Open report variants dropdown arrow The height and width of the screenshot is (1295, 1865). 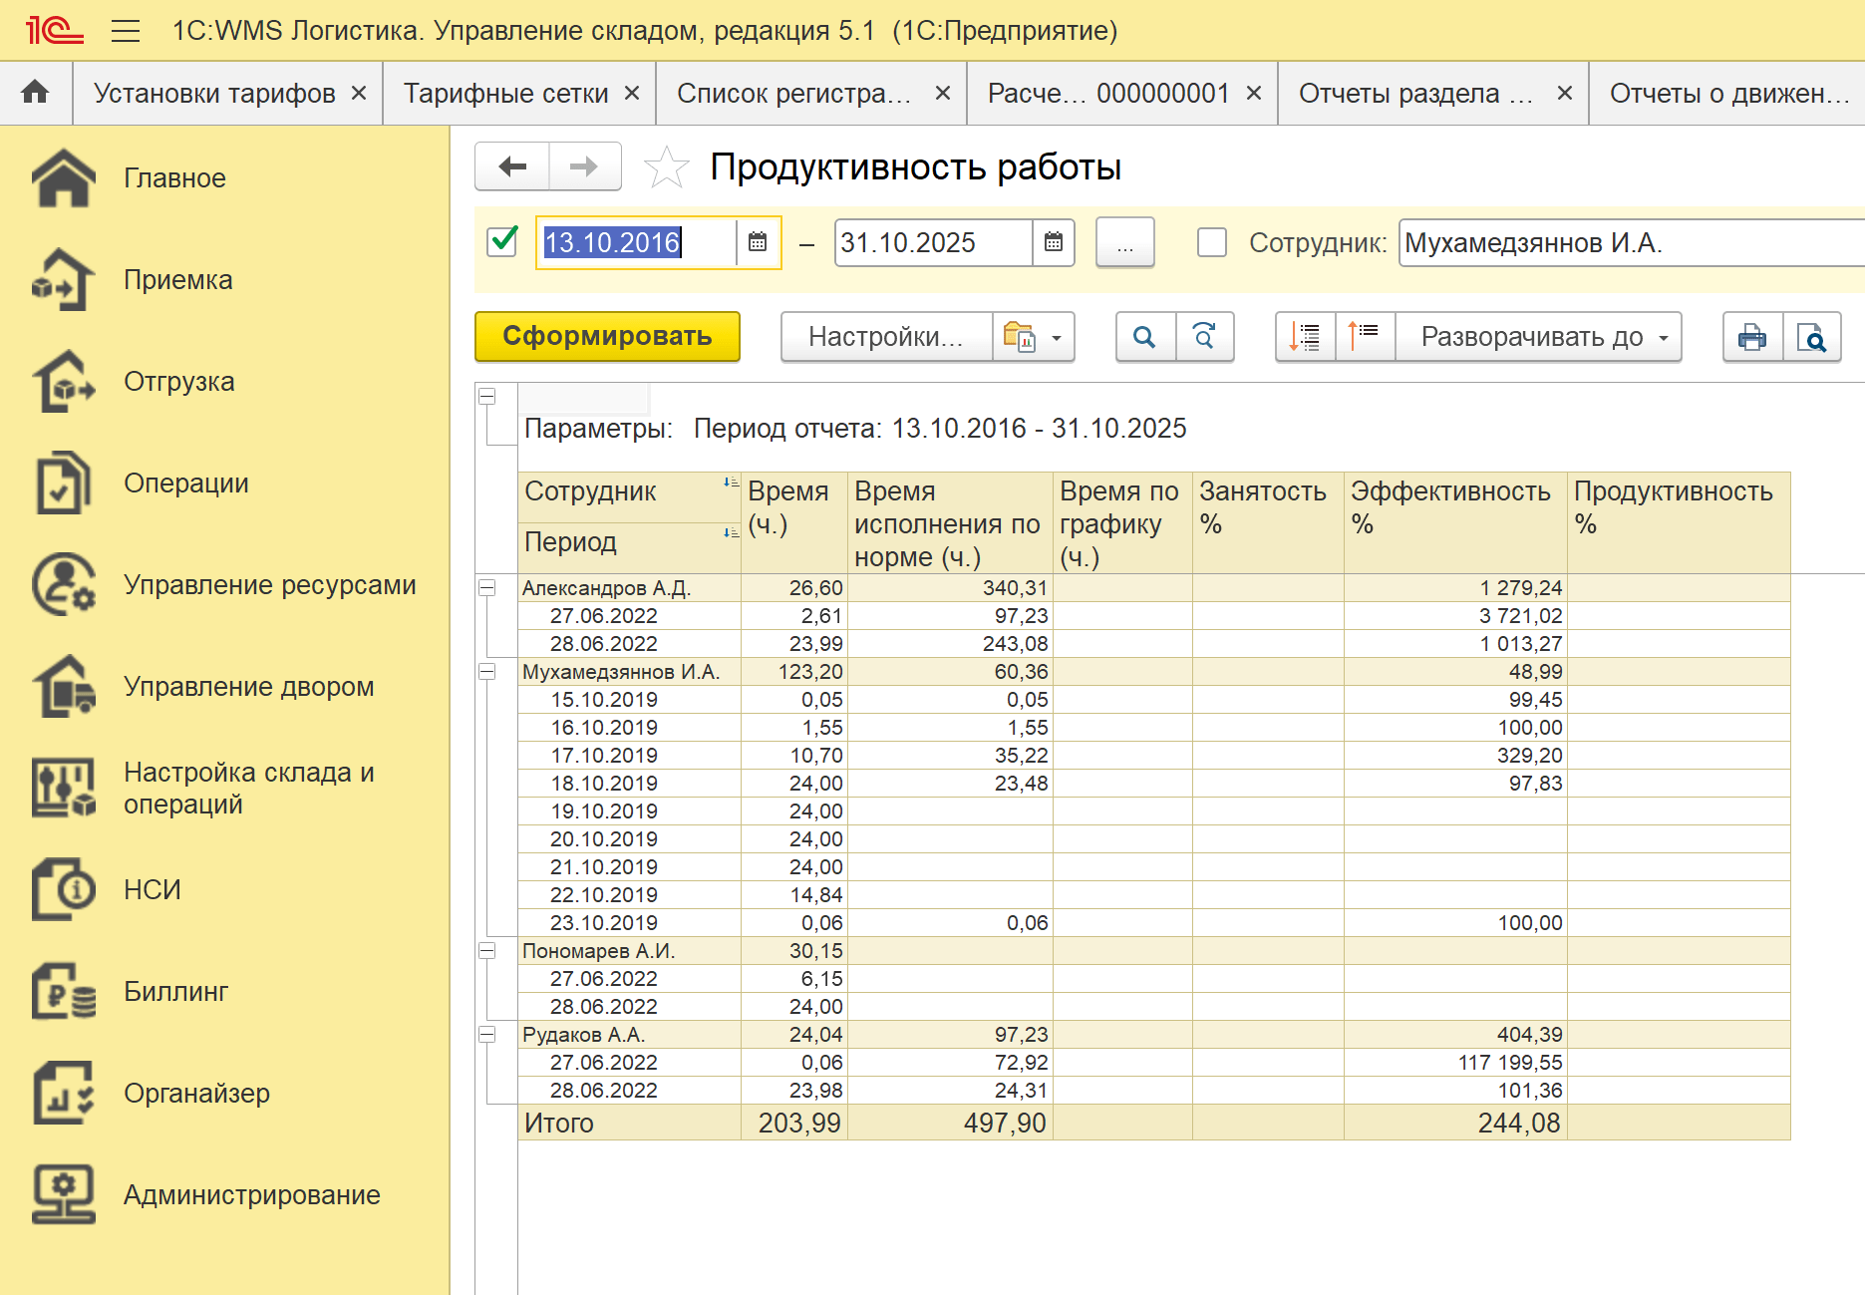pyautogui.click(x=1057, y=337)
